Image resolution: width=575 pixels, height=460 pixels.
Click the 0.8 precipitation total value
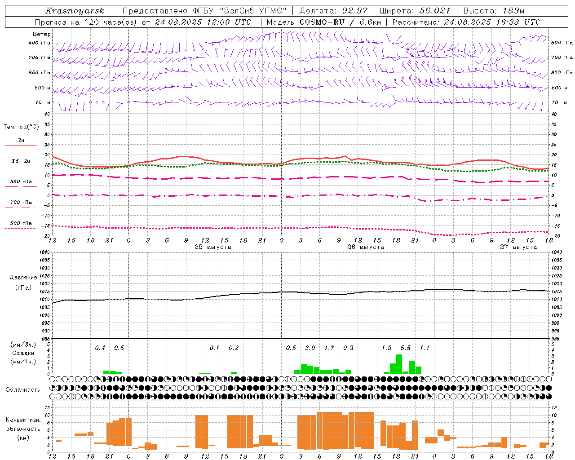coord(348,348)
